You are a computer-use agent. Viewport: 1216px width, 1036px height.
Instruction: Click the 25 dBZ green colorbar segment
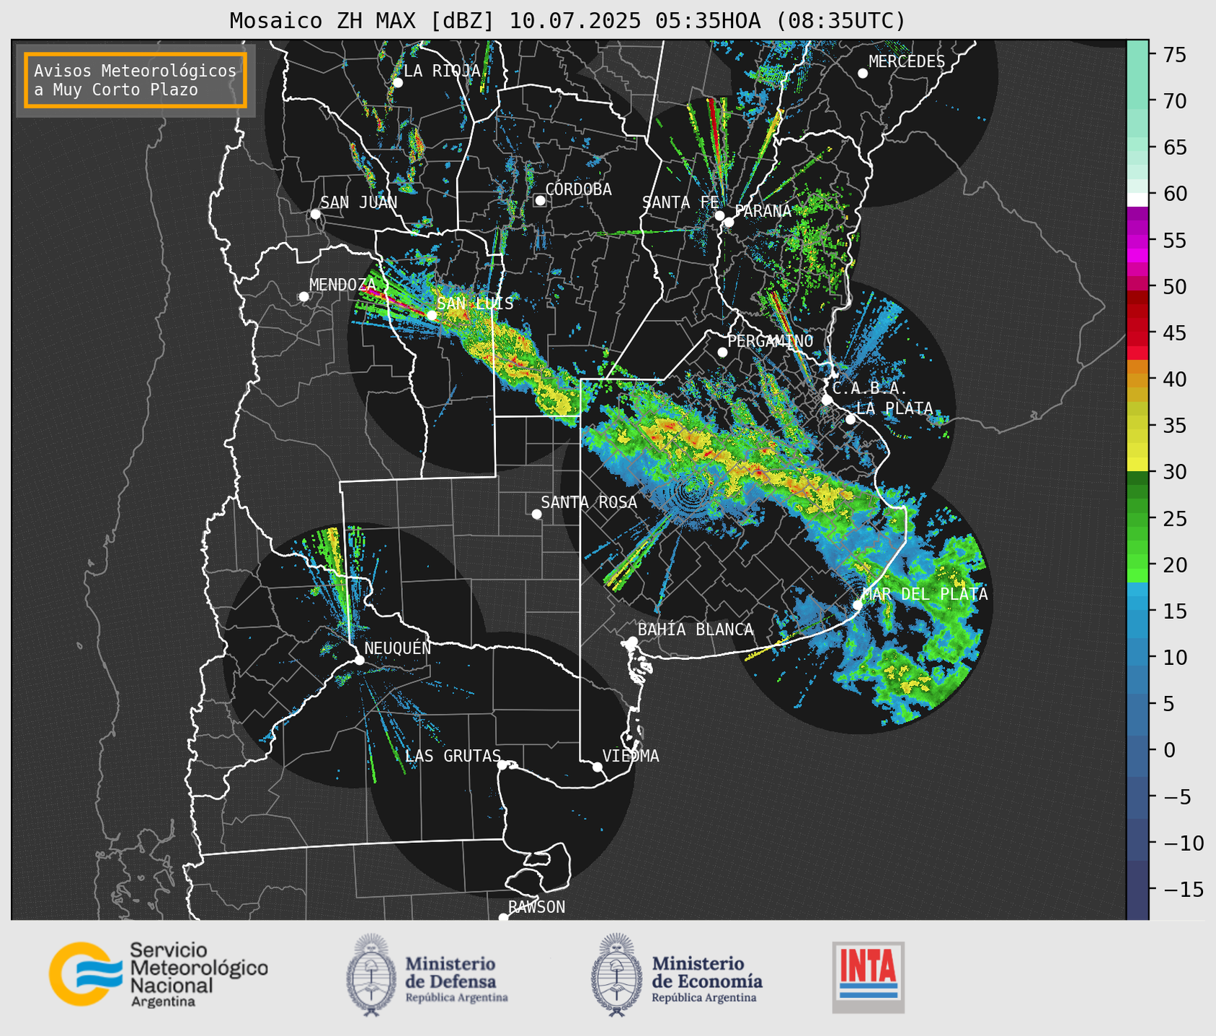coord(1137,519)
